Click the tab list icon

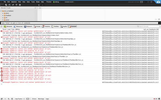(39, 5)
